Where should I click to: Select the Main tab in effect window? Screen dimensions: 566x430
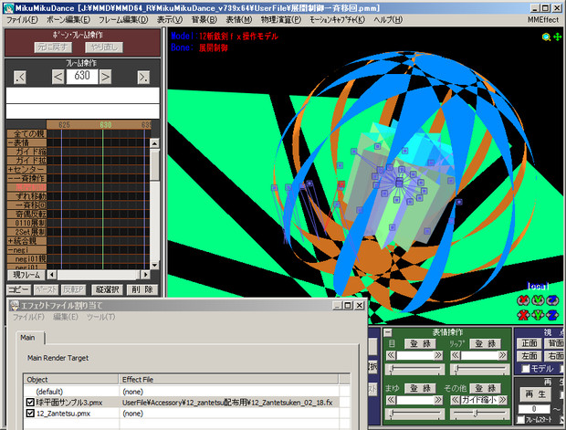pos(27,338)
